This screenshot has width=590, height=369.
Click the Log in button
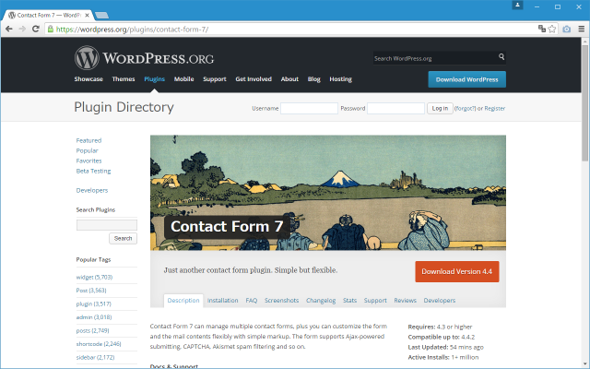click(440, 109)
